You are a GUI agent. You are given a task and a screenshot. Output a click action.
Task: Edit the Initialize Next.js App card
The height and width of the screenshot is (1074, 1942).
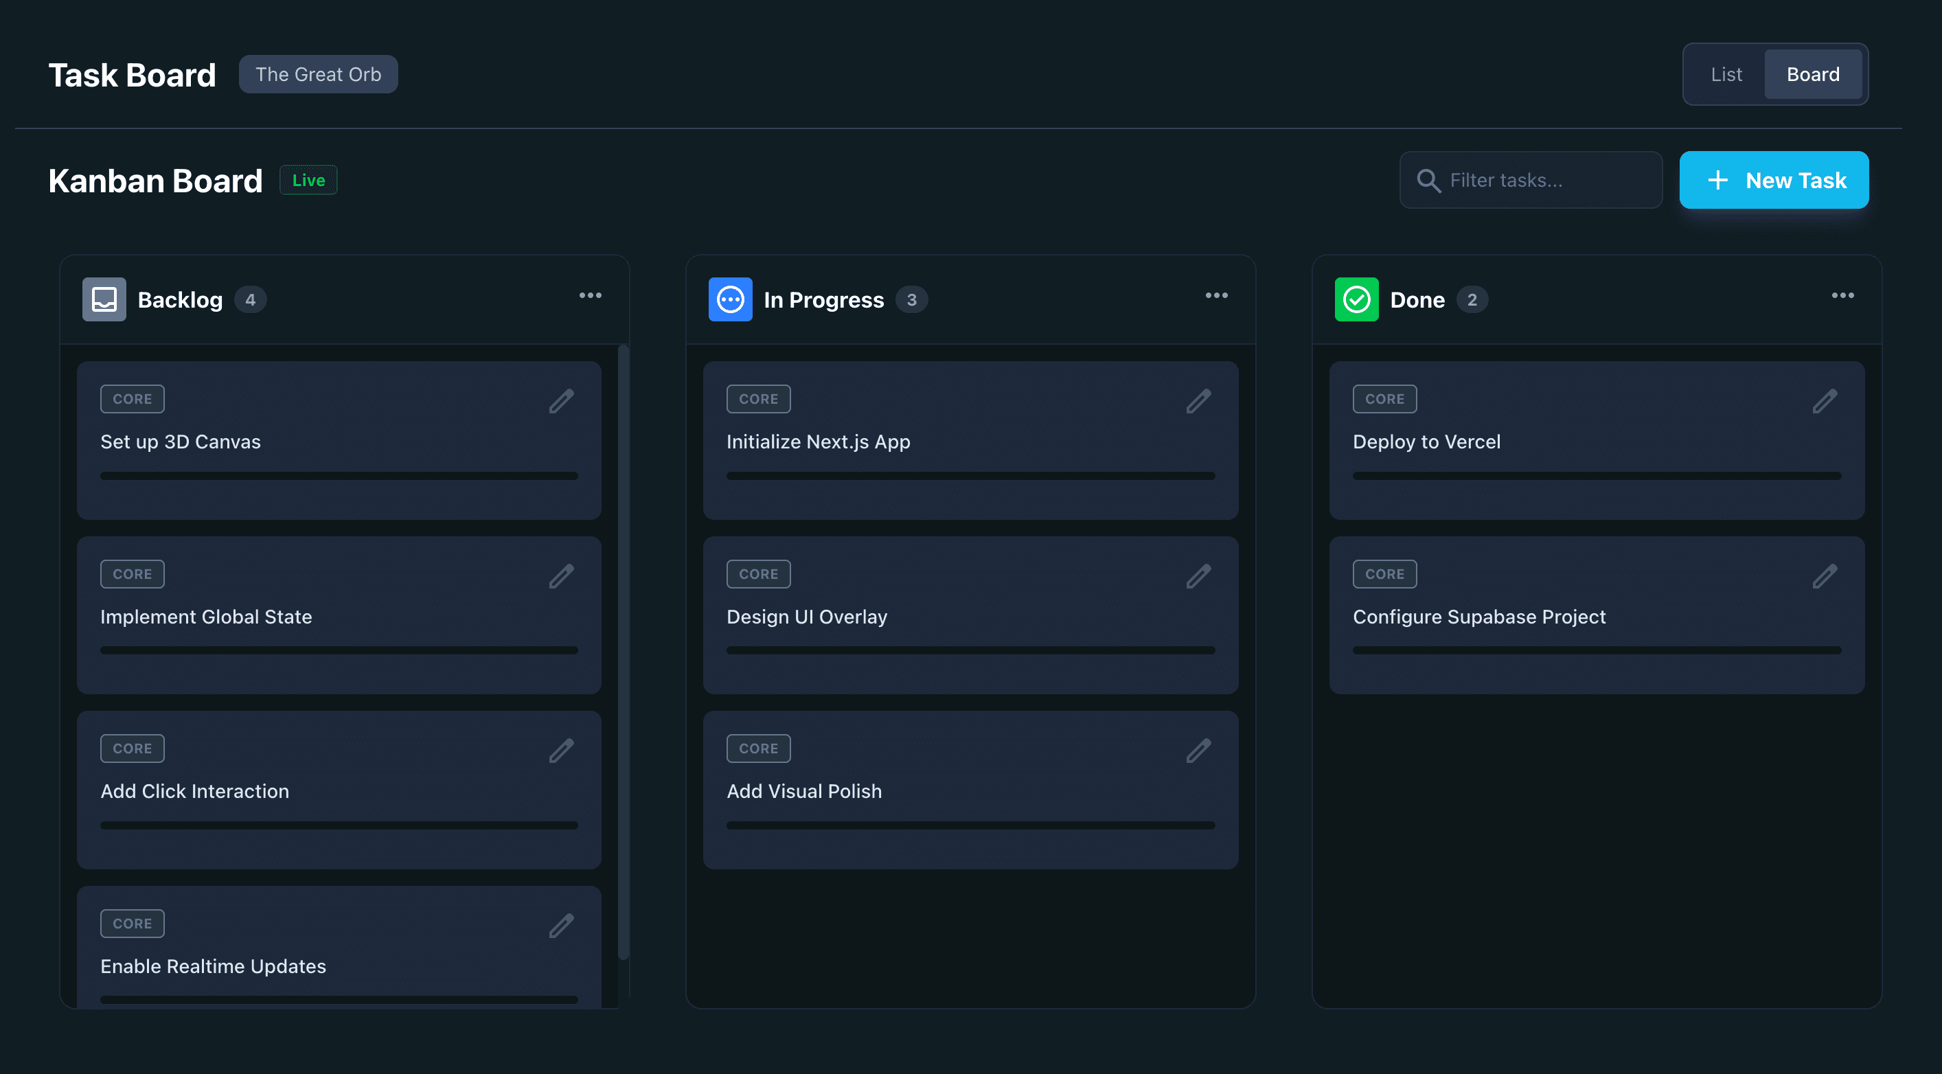1198,402
